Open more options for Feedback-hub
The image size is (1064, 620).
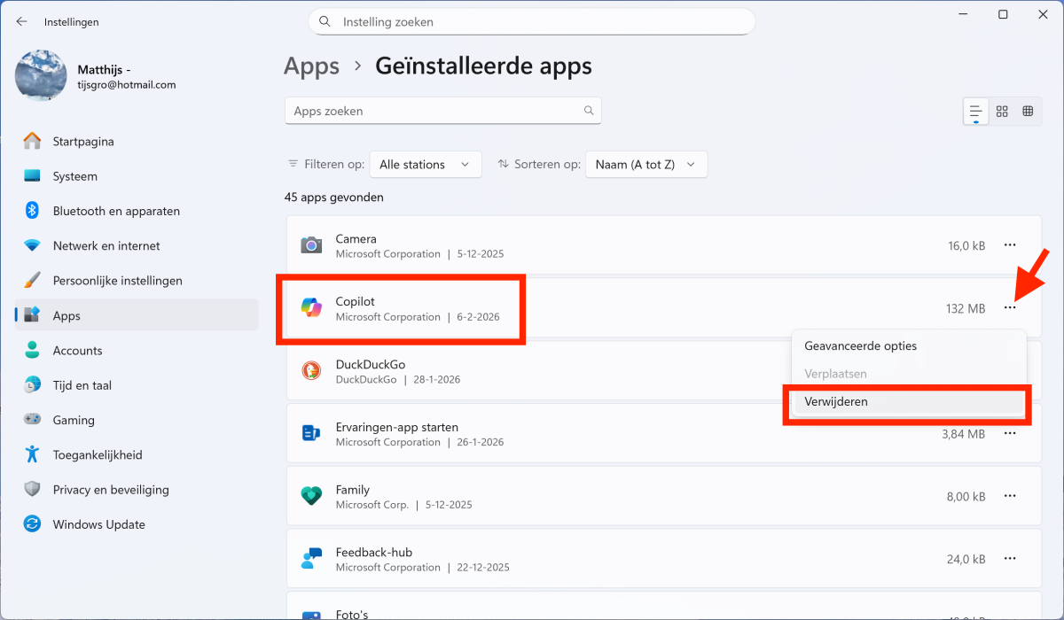point(1009,559)
